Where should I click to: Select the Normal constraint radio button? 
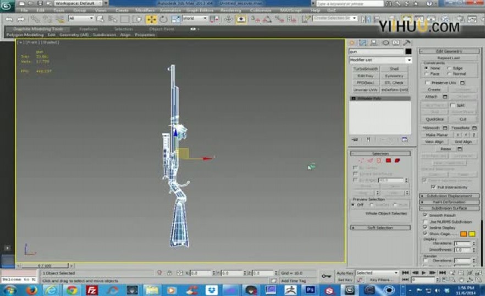449,74
